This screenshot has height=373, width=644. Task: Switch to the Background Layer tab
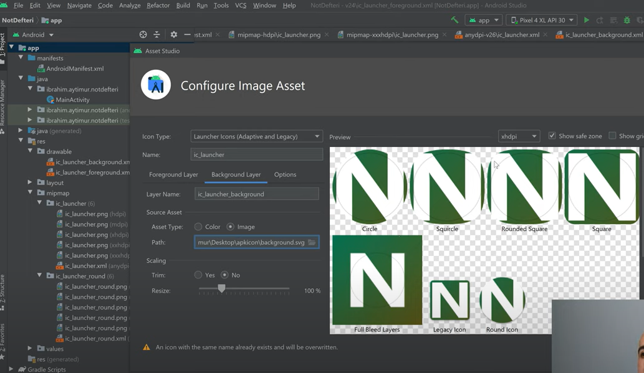(x=236, y=174)
